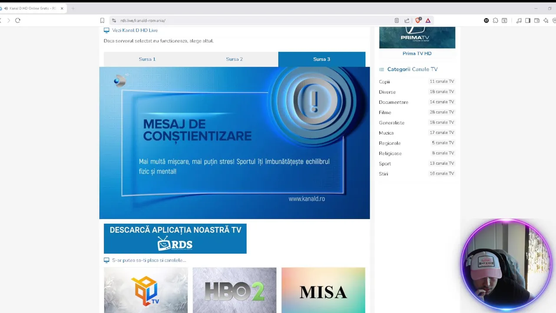This screenshot has width=556, height=313.
Task: Click the tab search toolbar icon
Action: 504,20
